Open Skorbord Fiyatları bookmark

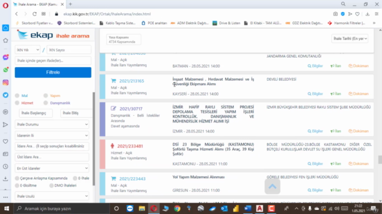pos(35,23)
